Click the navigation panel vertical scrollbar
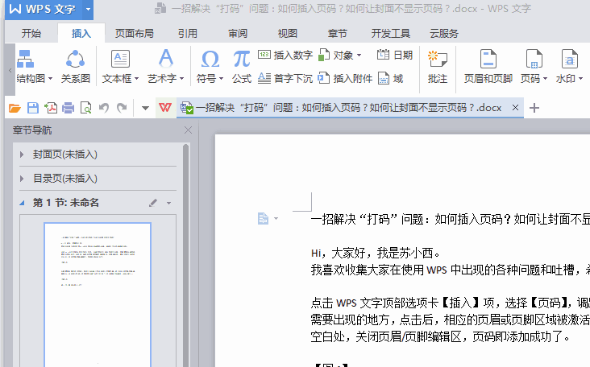The width and height of the screenshot is (590, 367). pyautogui.click(x=185, y=255)
